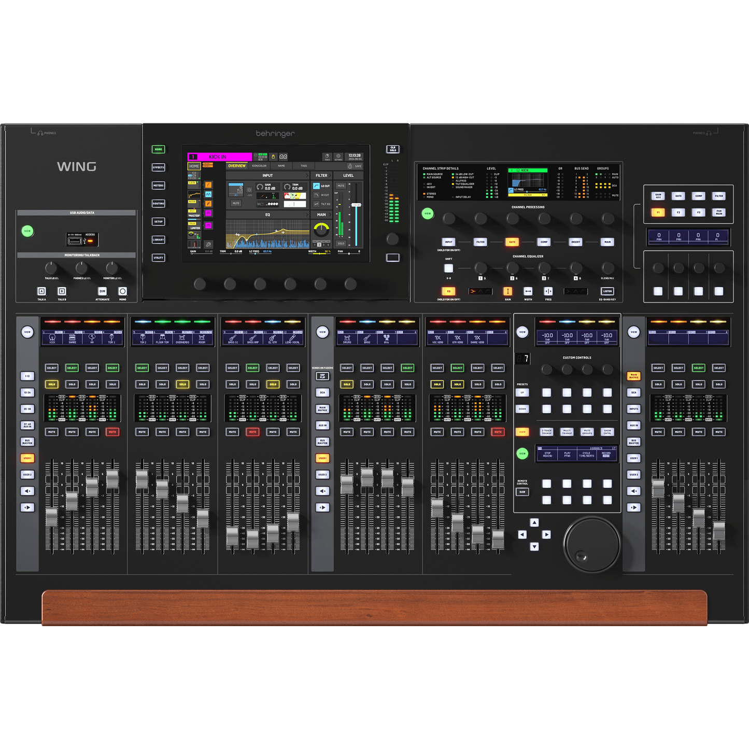The height and width of the screenshot is (749, 749).
Task: Expand the MAIN section arrow
Action: coord(330,215)
